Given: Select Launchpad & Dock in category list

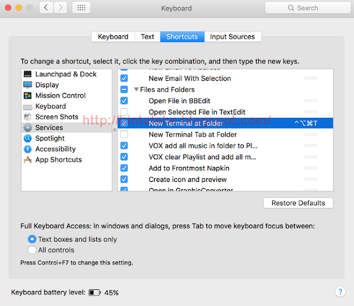Looking at the screenshot, I should tap(66, 74).
